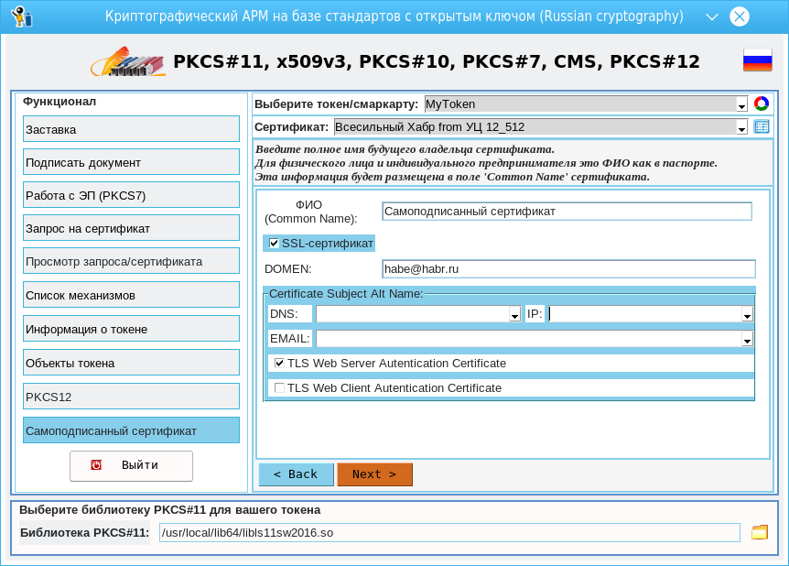Image resolution: width=789 pixels, height=566 pixels.
Task: Open Работа с ЭП (PKCS7)
Action: [x=131, y=195]
